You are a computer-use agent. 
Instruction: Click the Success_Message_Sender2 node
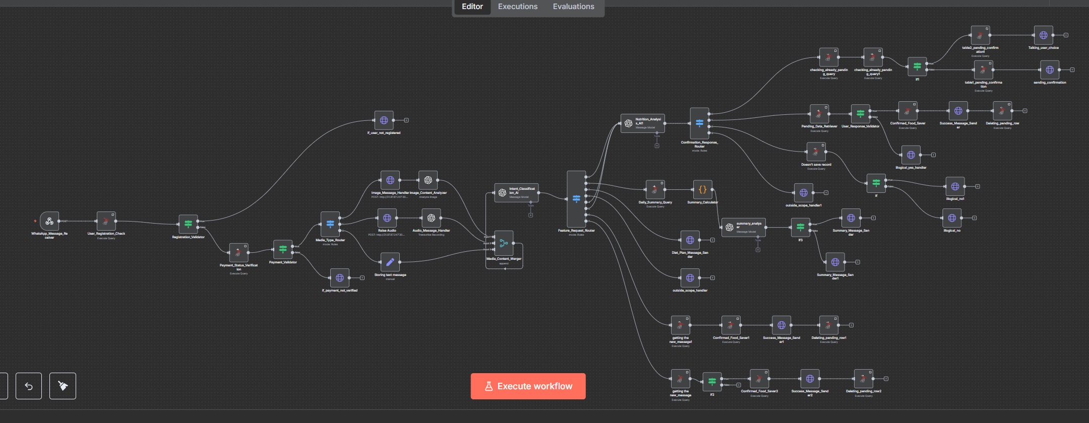(810, 379)
